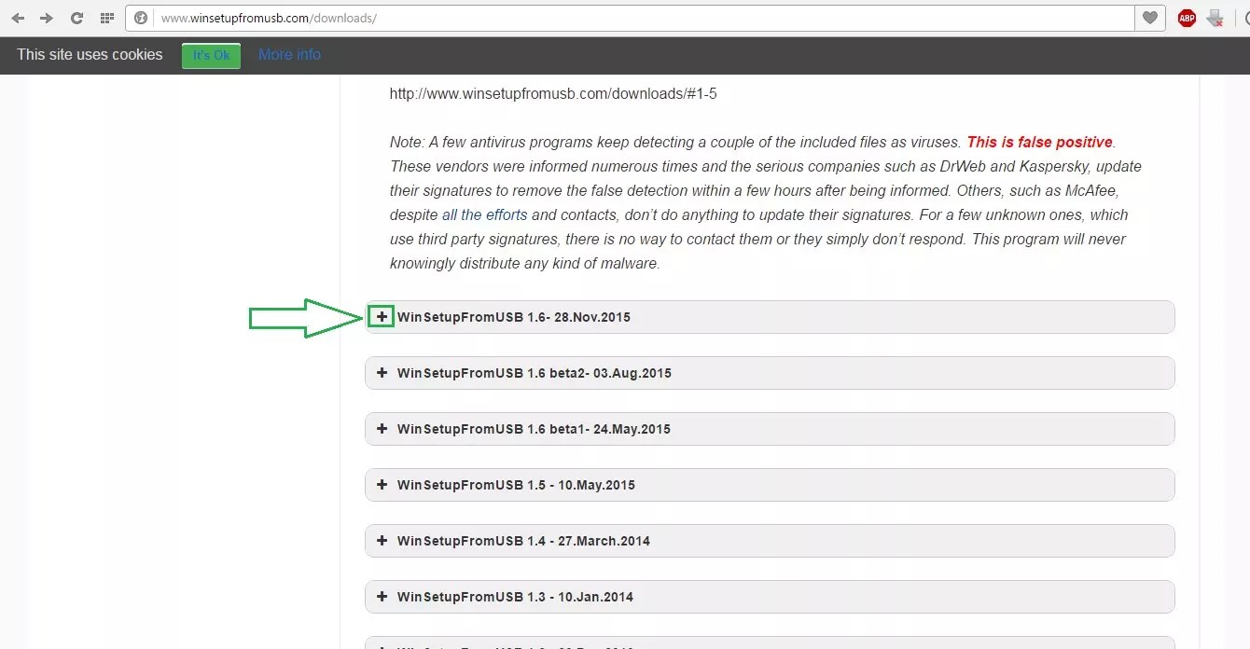This screenshot has width=1250, height=649.
Task: Click the browser back arrow
Action: click(18, 18)
